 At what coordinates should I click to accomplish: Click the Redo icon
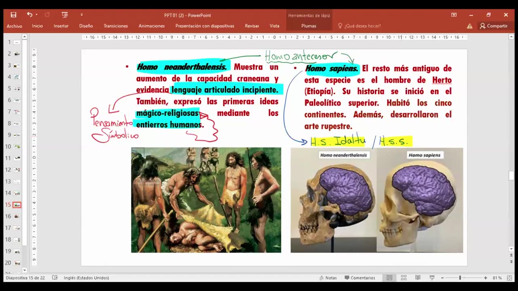pyautogui.click(x=47, y=15)
